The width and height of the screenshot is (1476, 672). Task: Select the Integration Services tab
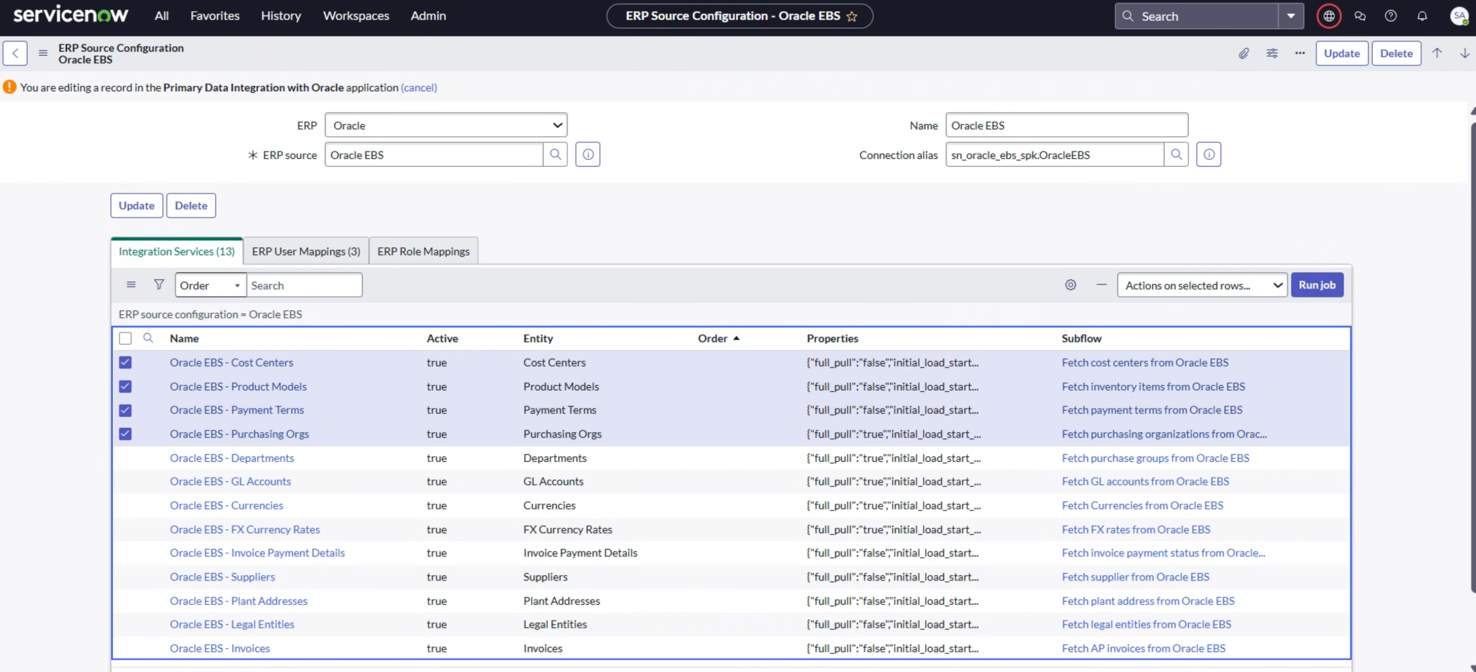(177, 251)
